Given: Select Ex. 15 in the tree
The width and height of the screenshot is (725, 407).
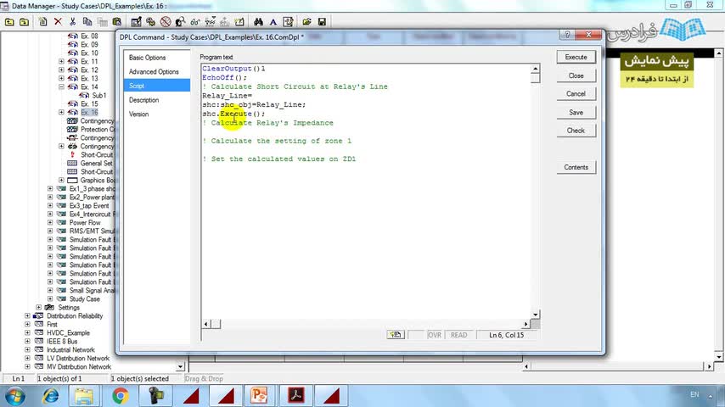Looking at the screenshot, I should [89, 104].
